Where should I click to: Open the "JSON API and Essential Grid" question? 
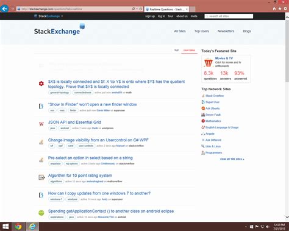pos(74,122)
